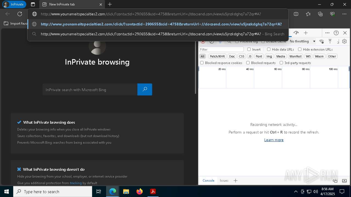Open the Windows notification center icon

tap(342, 192)
